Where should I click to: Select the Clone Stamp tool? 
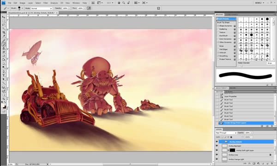pyautogui.click(x=4, y=48)
